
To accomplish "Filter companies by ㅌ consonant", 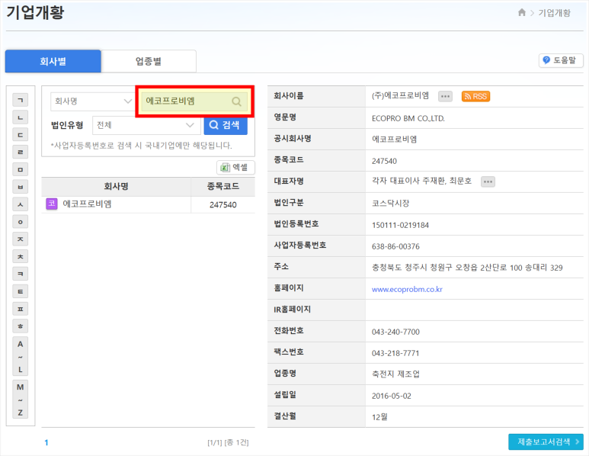I will click(x=21, y=291).
